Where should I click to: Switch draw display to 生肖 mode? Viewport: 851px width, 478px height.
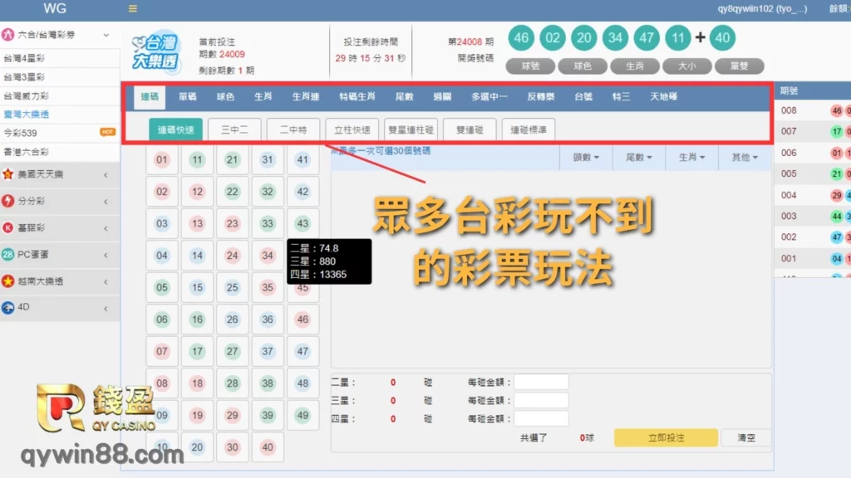[x=634, y=66]
